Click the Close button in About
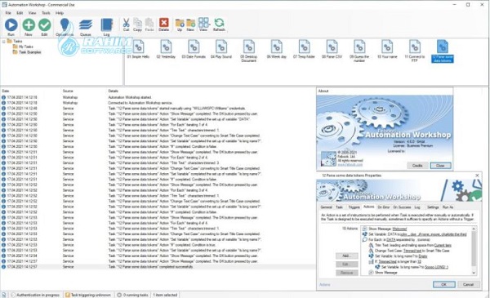Screen dimensions: 490x298 440,166
